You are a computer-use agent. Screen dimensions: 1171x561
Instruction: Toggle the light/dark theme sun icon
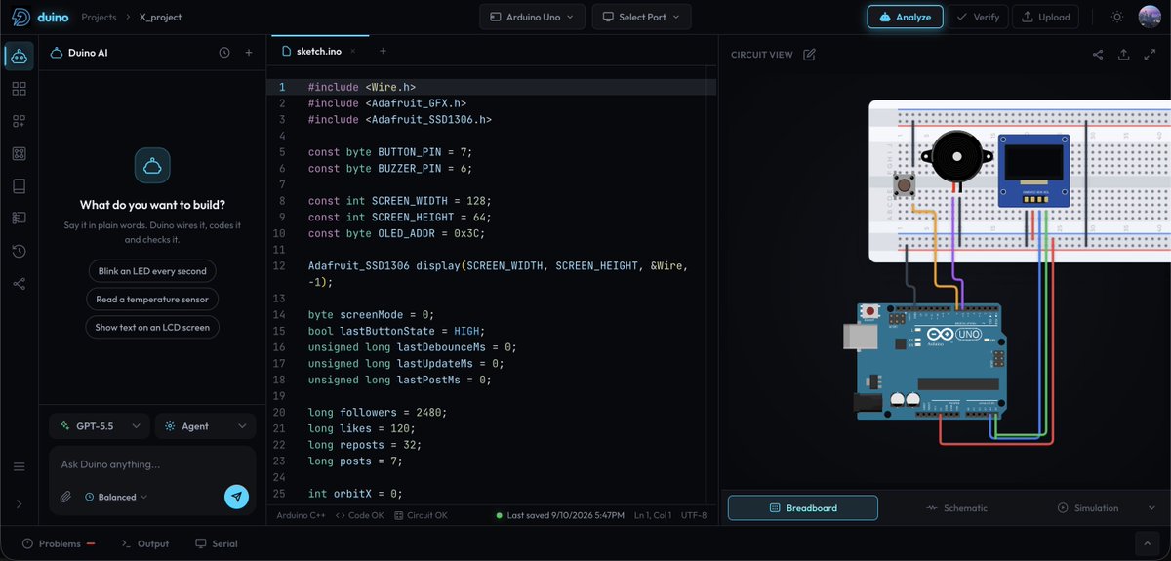click(1116, 17)
